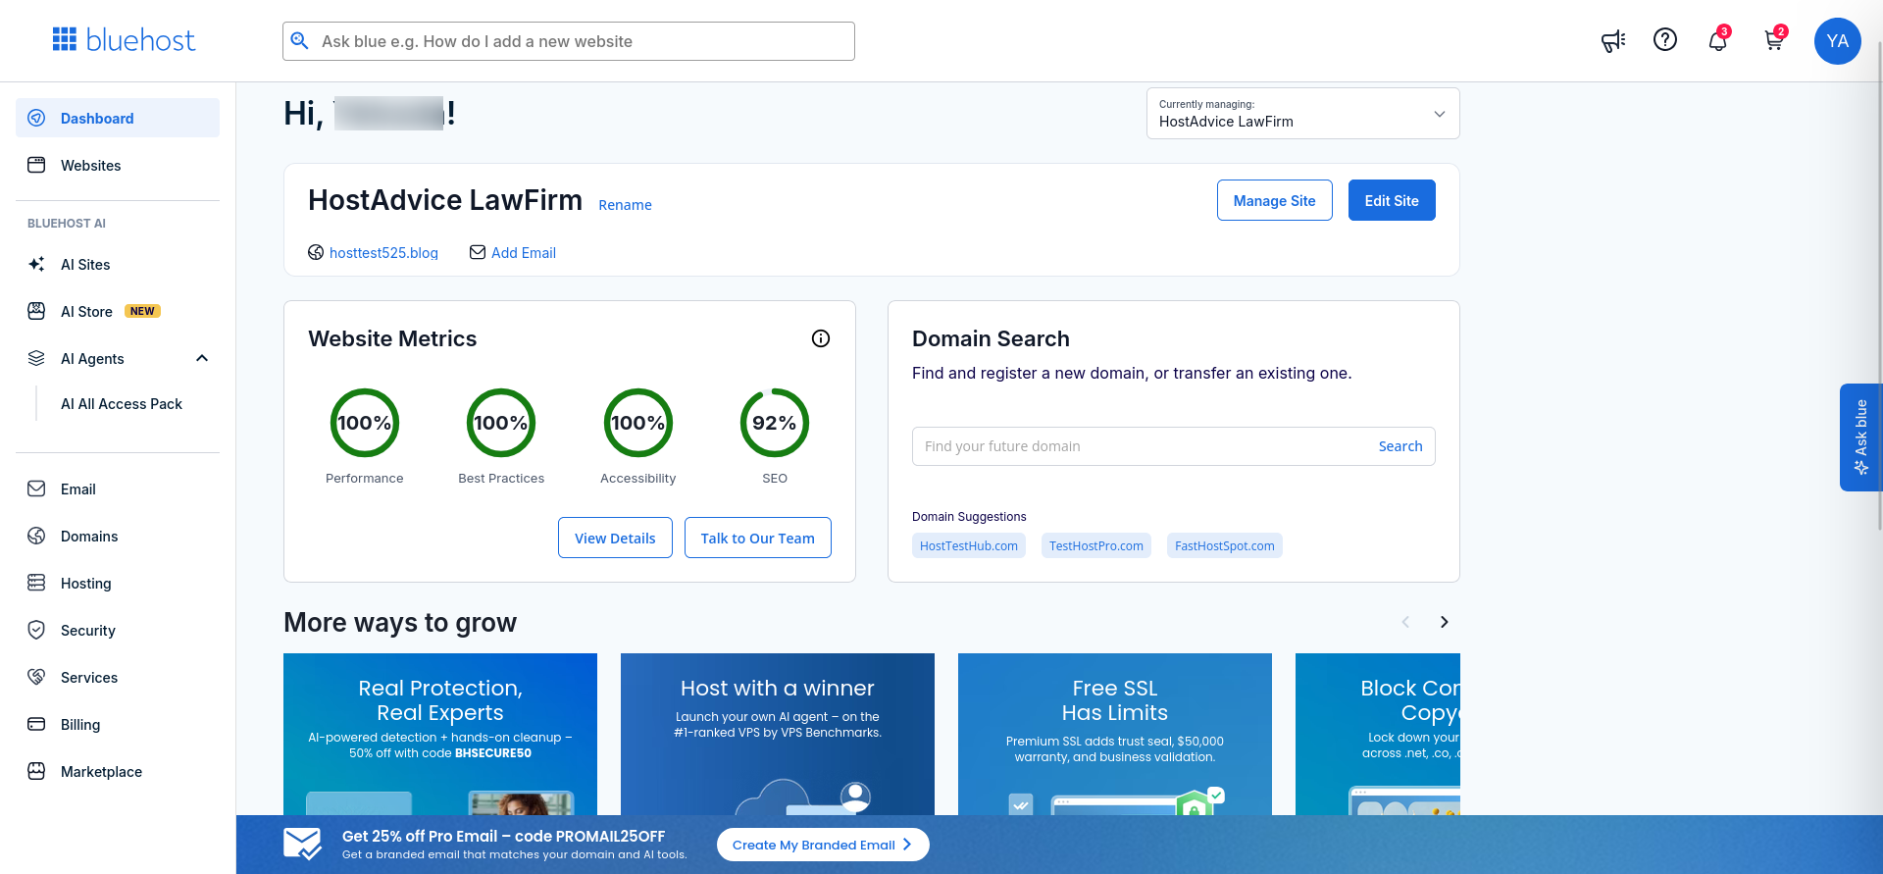The image size is (1883, 874).
Task: Open the Real Protection, Real Experts card
Action: pyautogui.click(x=440, y=734)
